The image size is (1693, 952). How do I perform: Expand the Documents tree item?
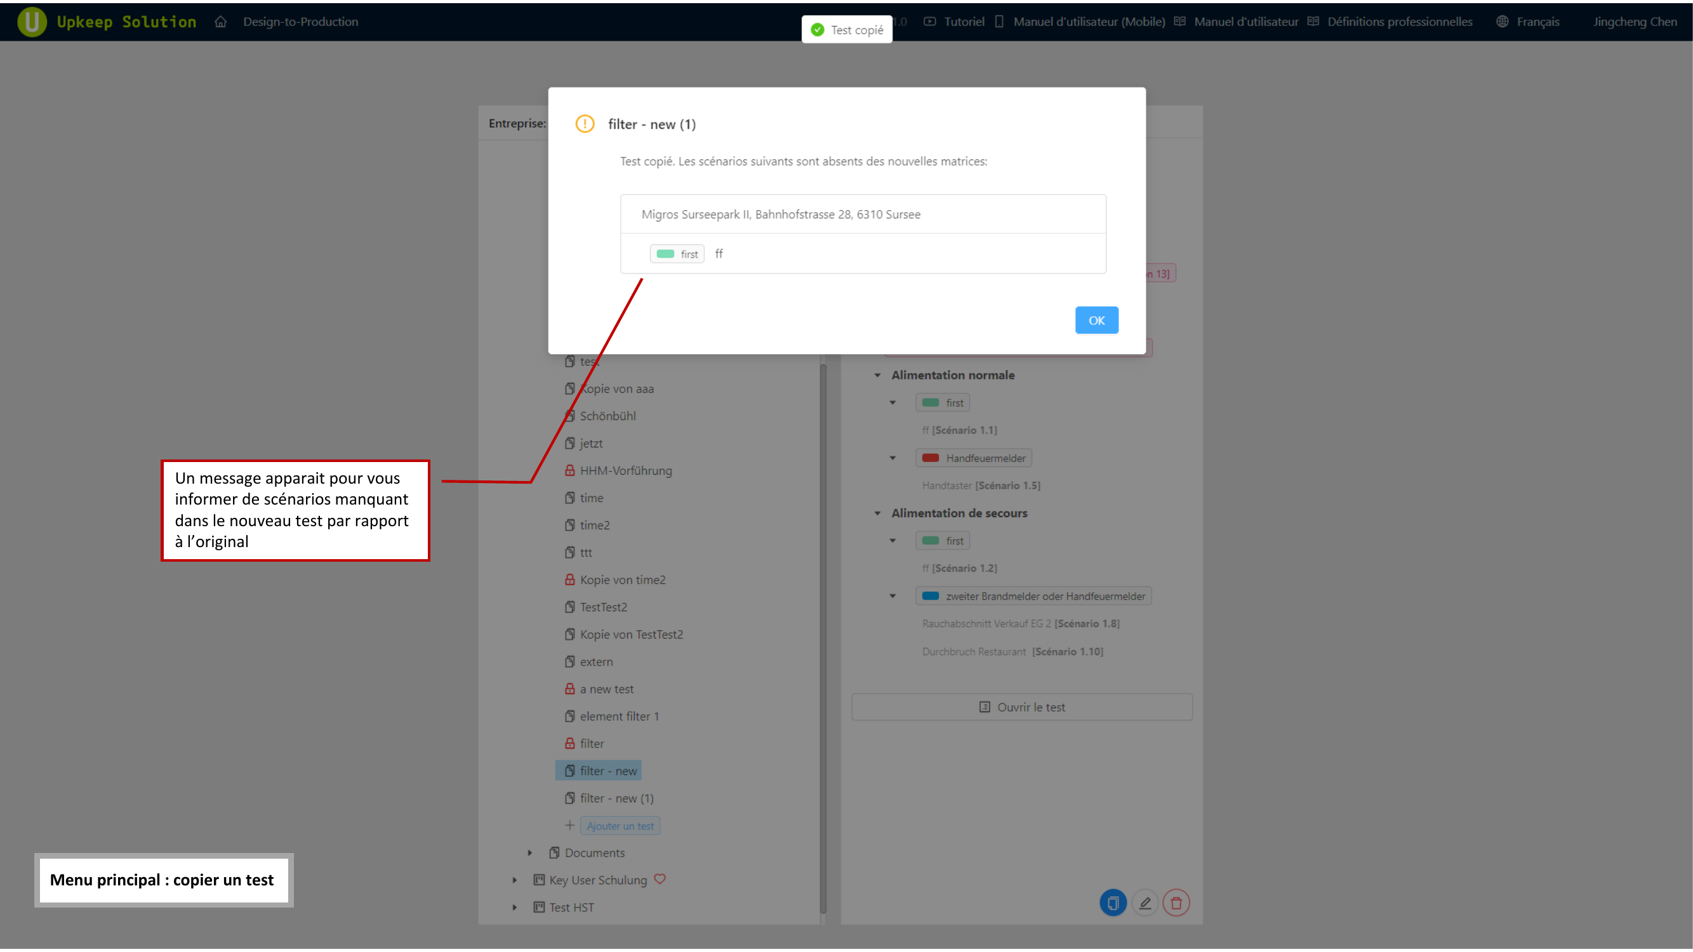pyautogui.click(x=529, y=852)
